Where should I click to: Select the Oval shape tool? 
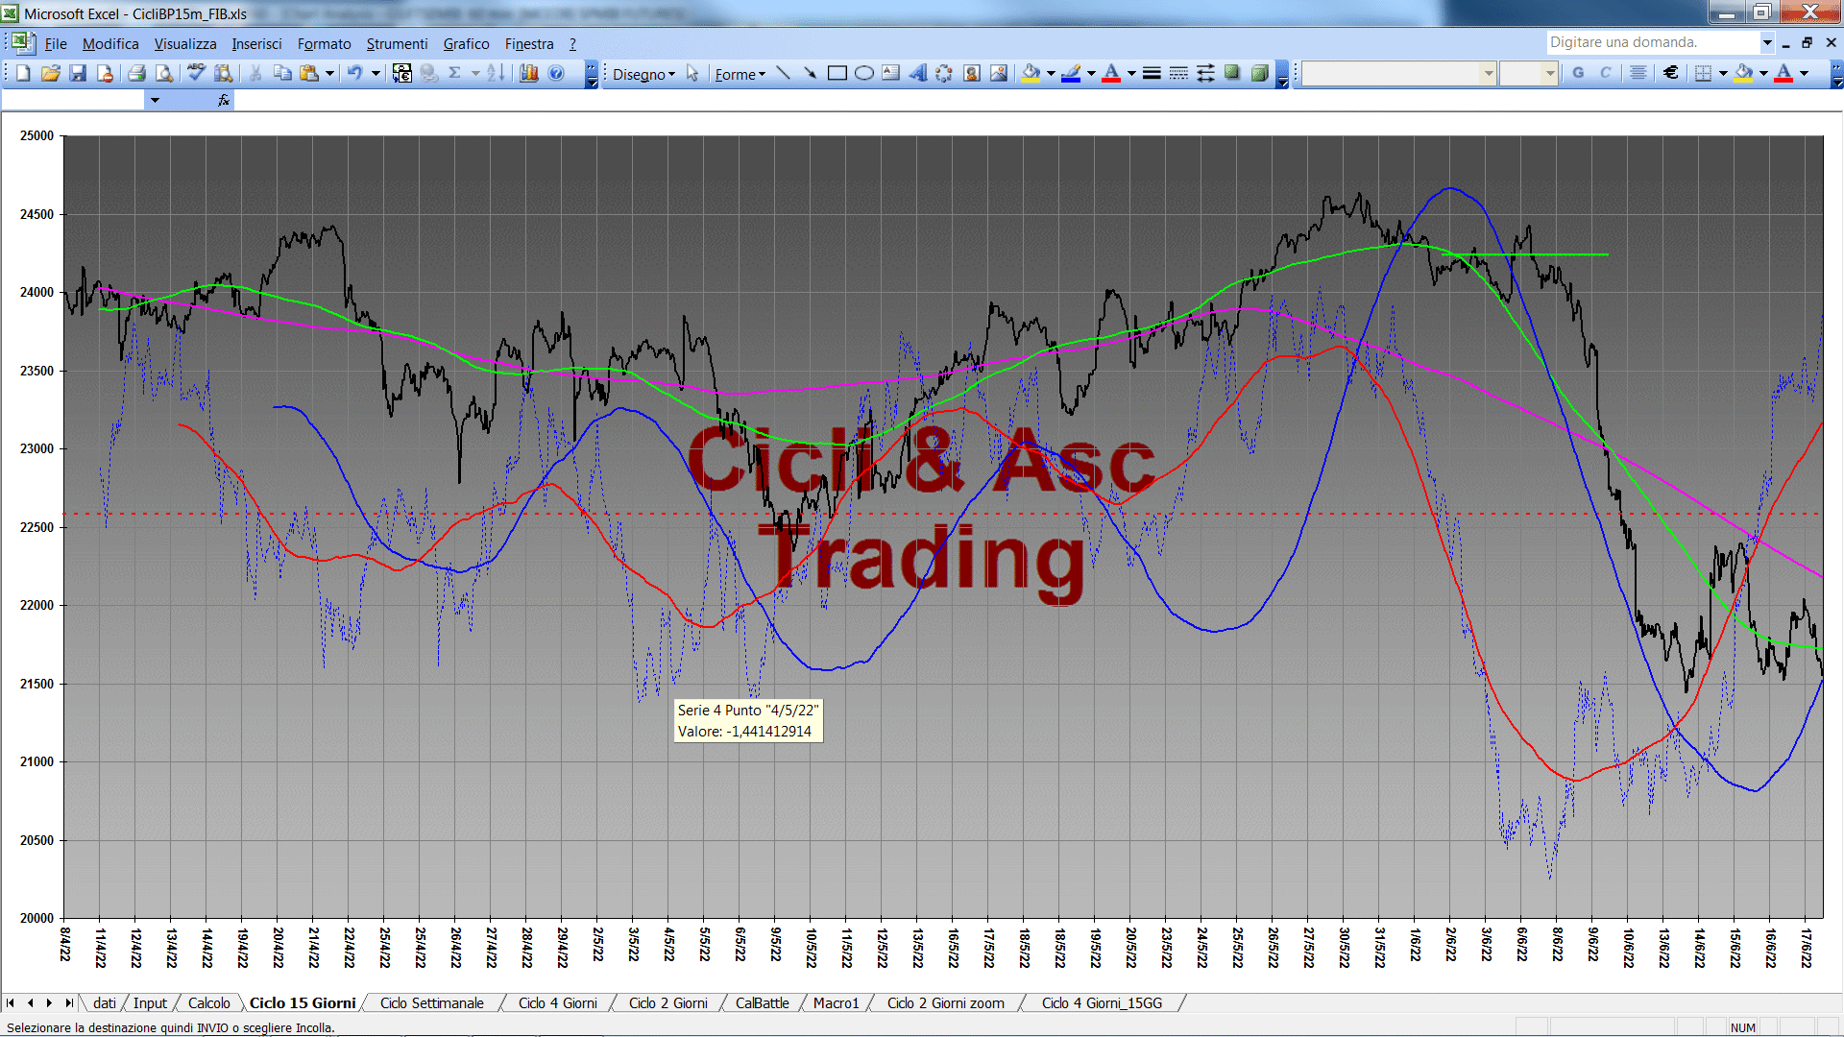863,73
